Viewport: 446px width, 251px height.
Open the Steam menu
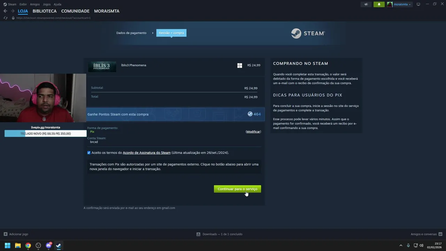click(x=12, y=4)
